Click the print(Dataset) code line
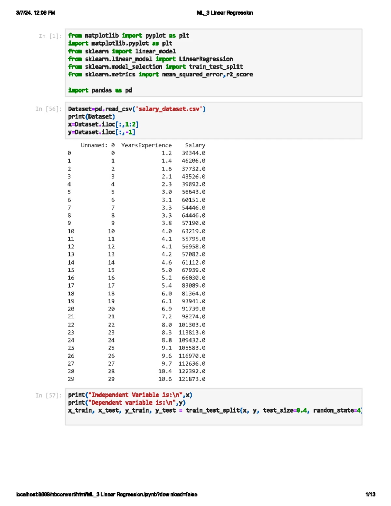The width and height of the screenshot is (391, 506). (91, 117)
